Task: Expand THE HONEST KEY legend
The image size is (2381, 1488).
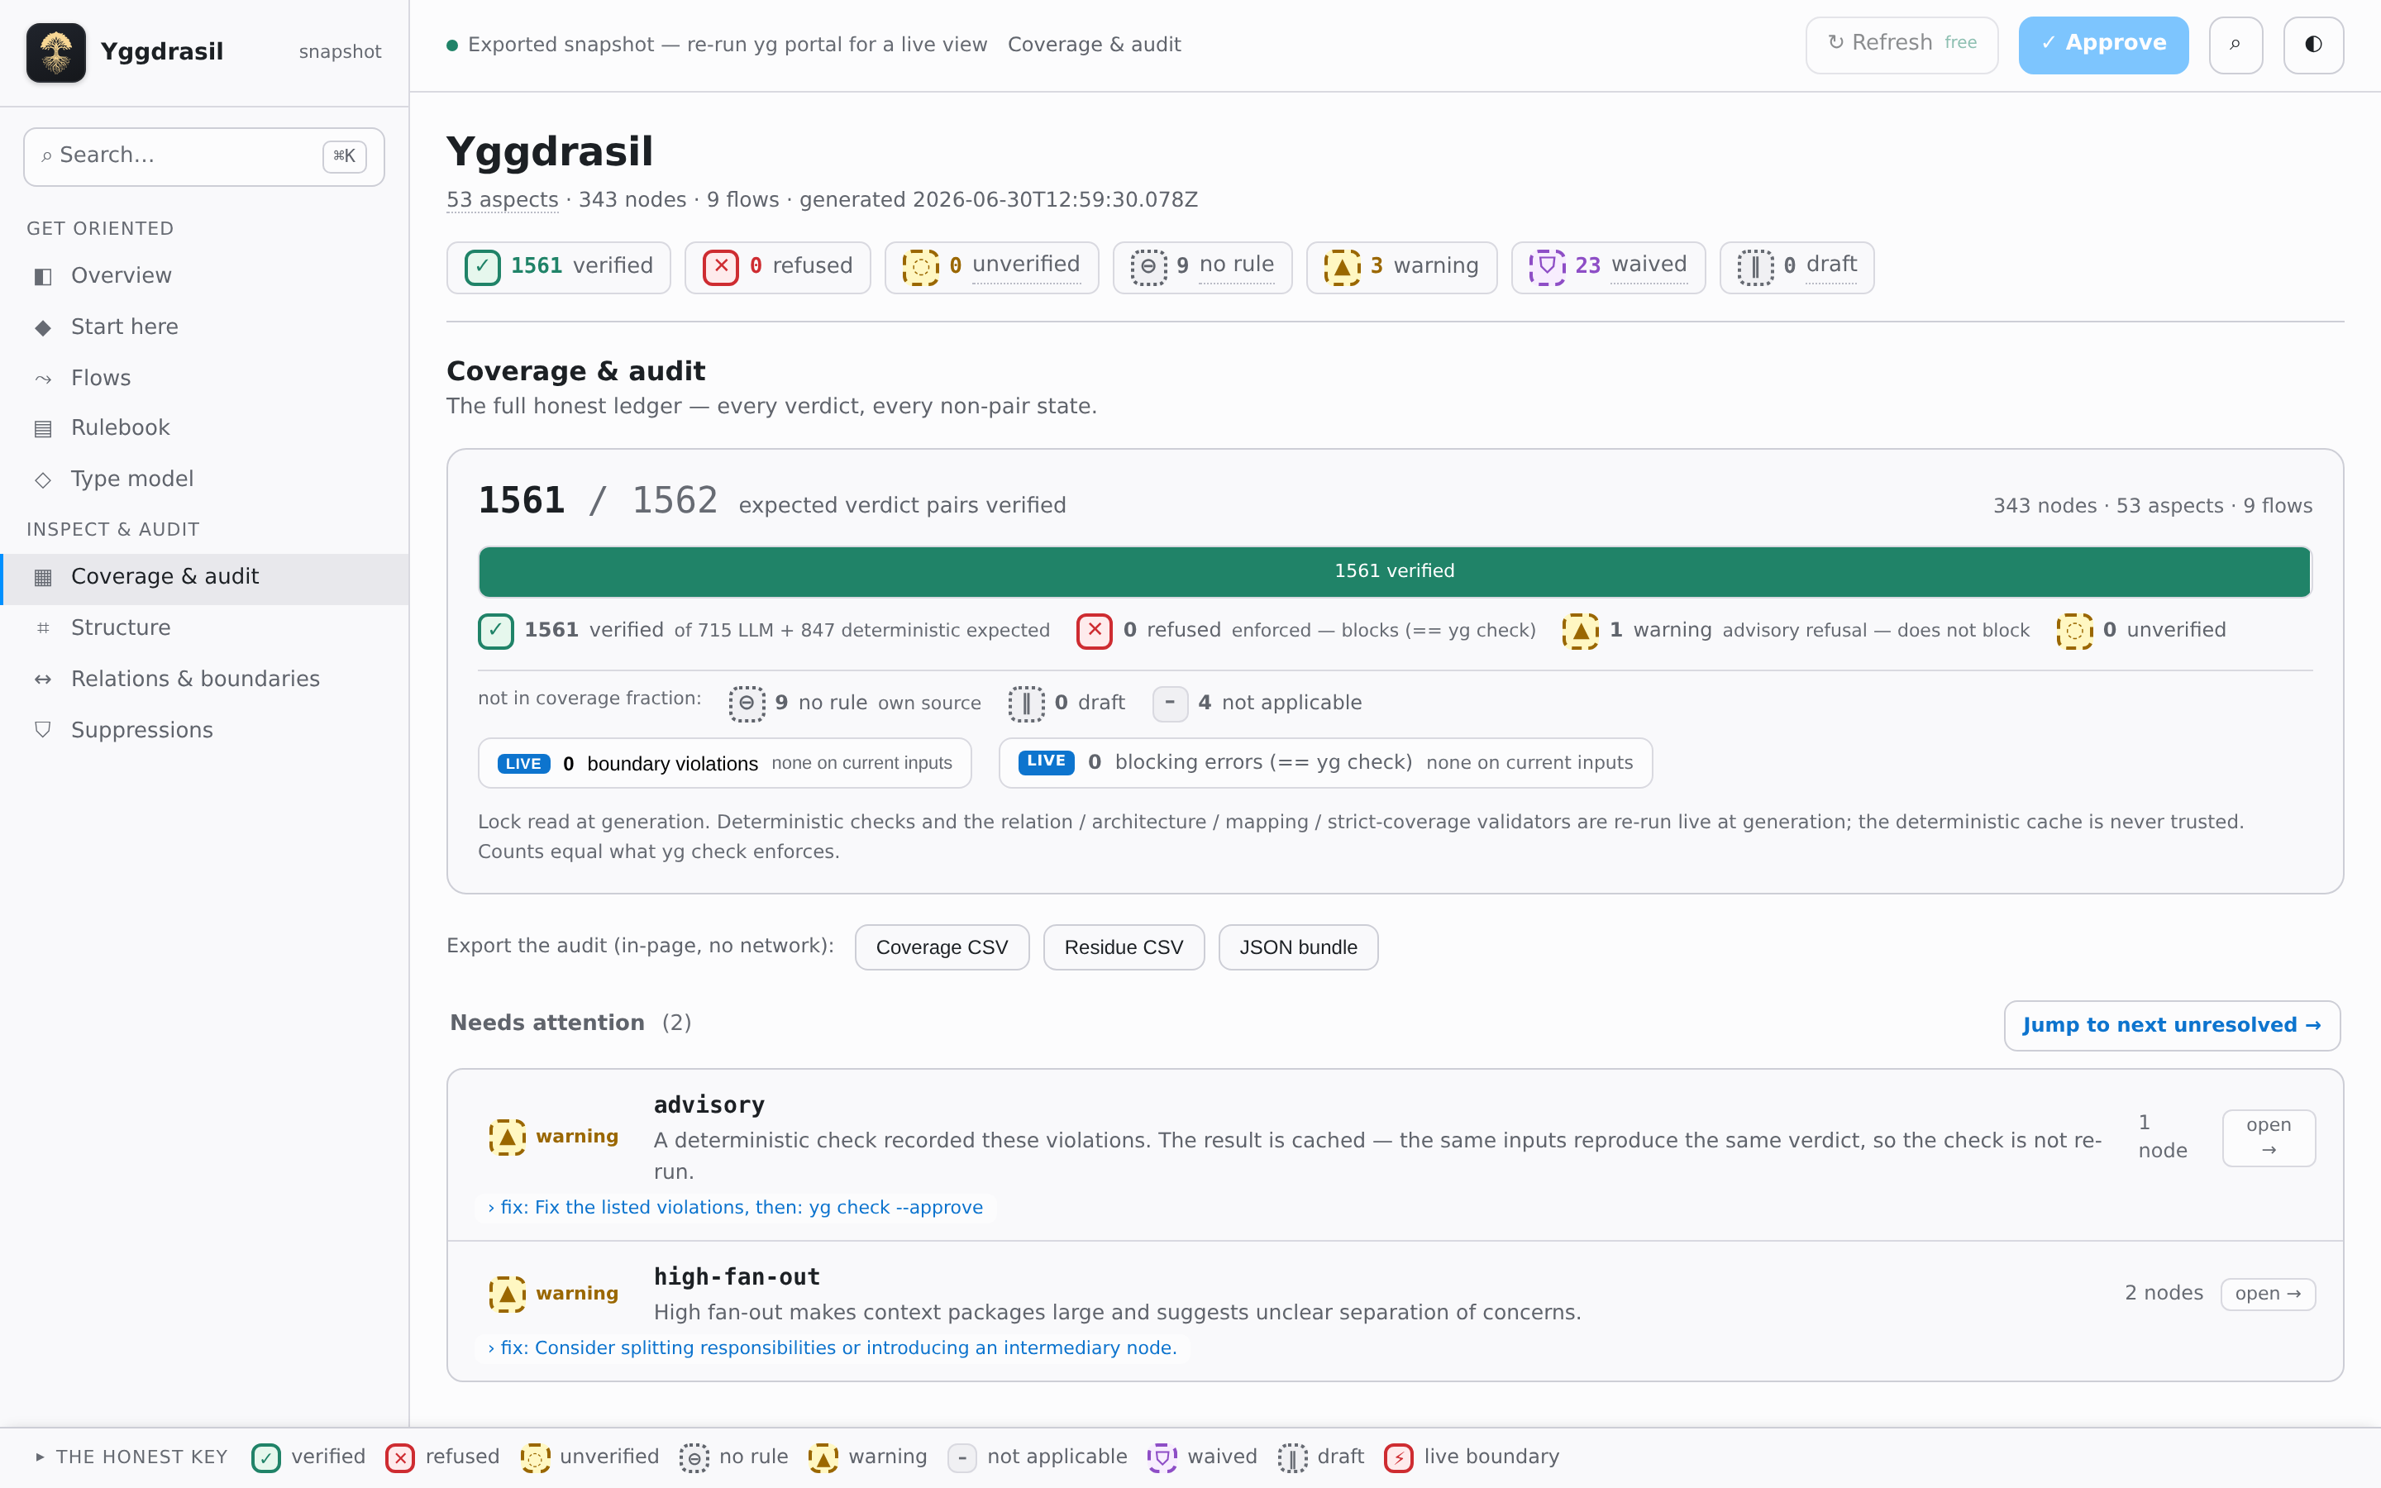Action: pos(131,1457)
